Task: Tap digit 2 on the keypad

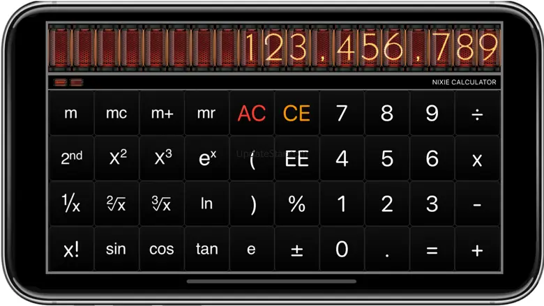Action: pyautogui.click(x=387, y=204)
